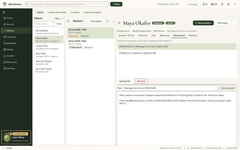Click the Note draft badge

[x=73, y=36]
